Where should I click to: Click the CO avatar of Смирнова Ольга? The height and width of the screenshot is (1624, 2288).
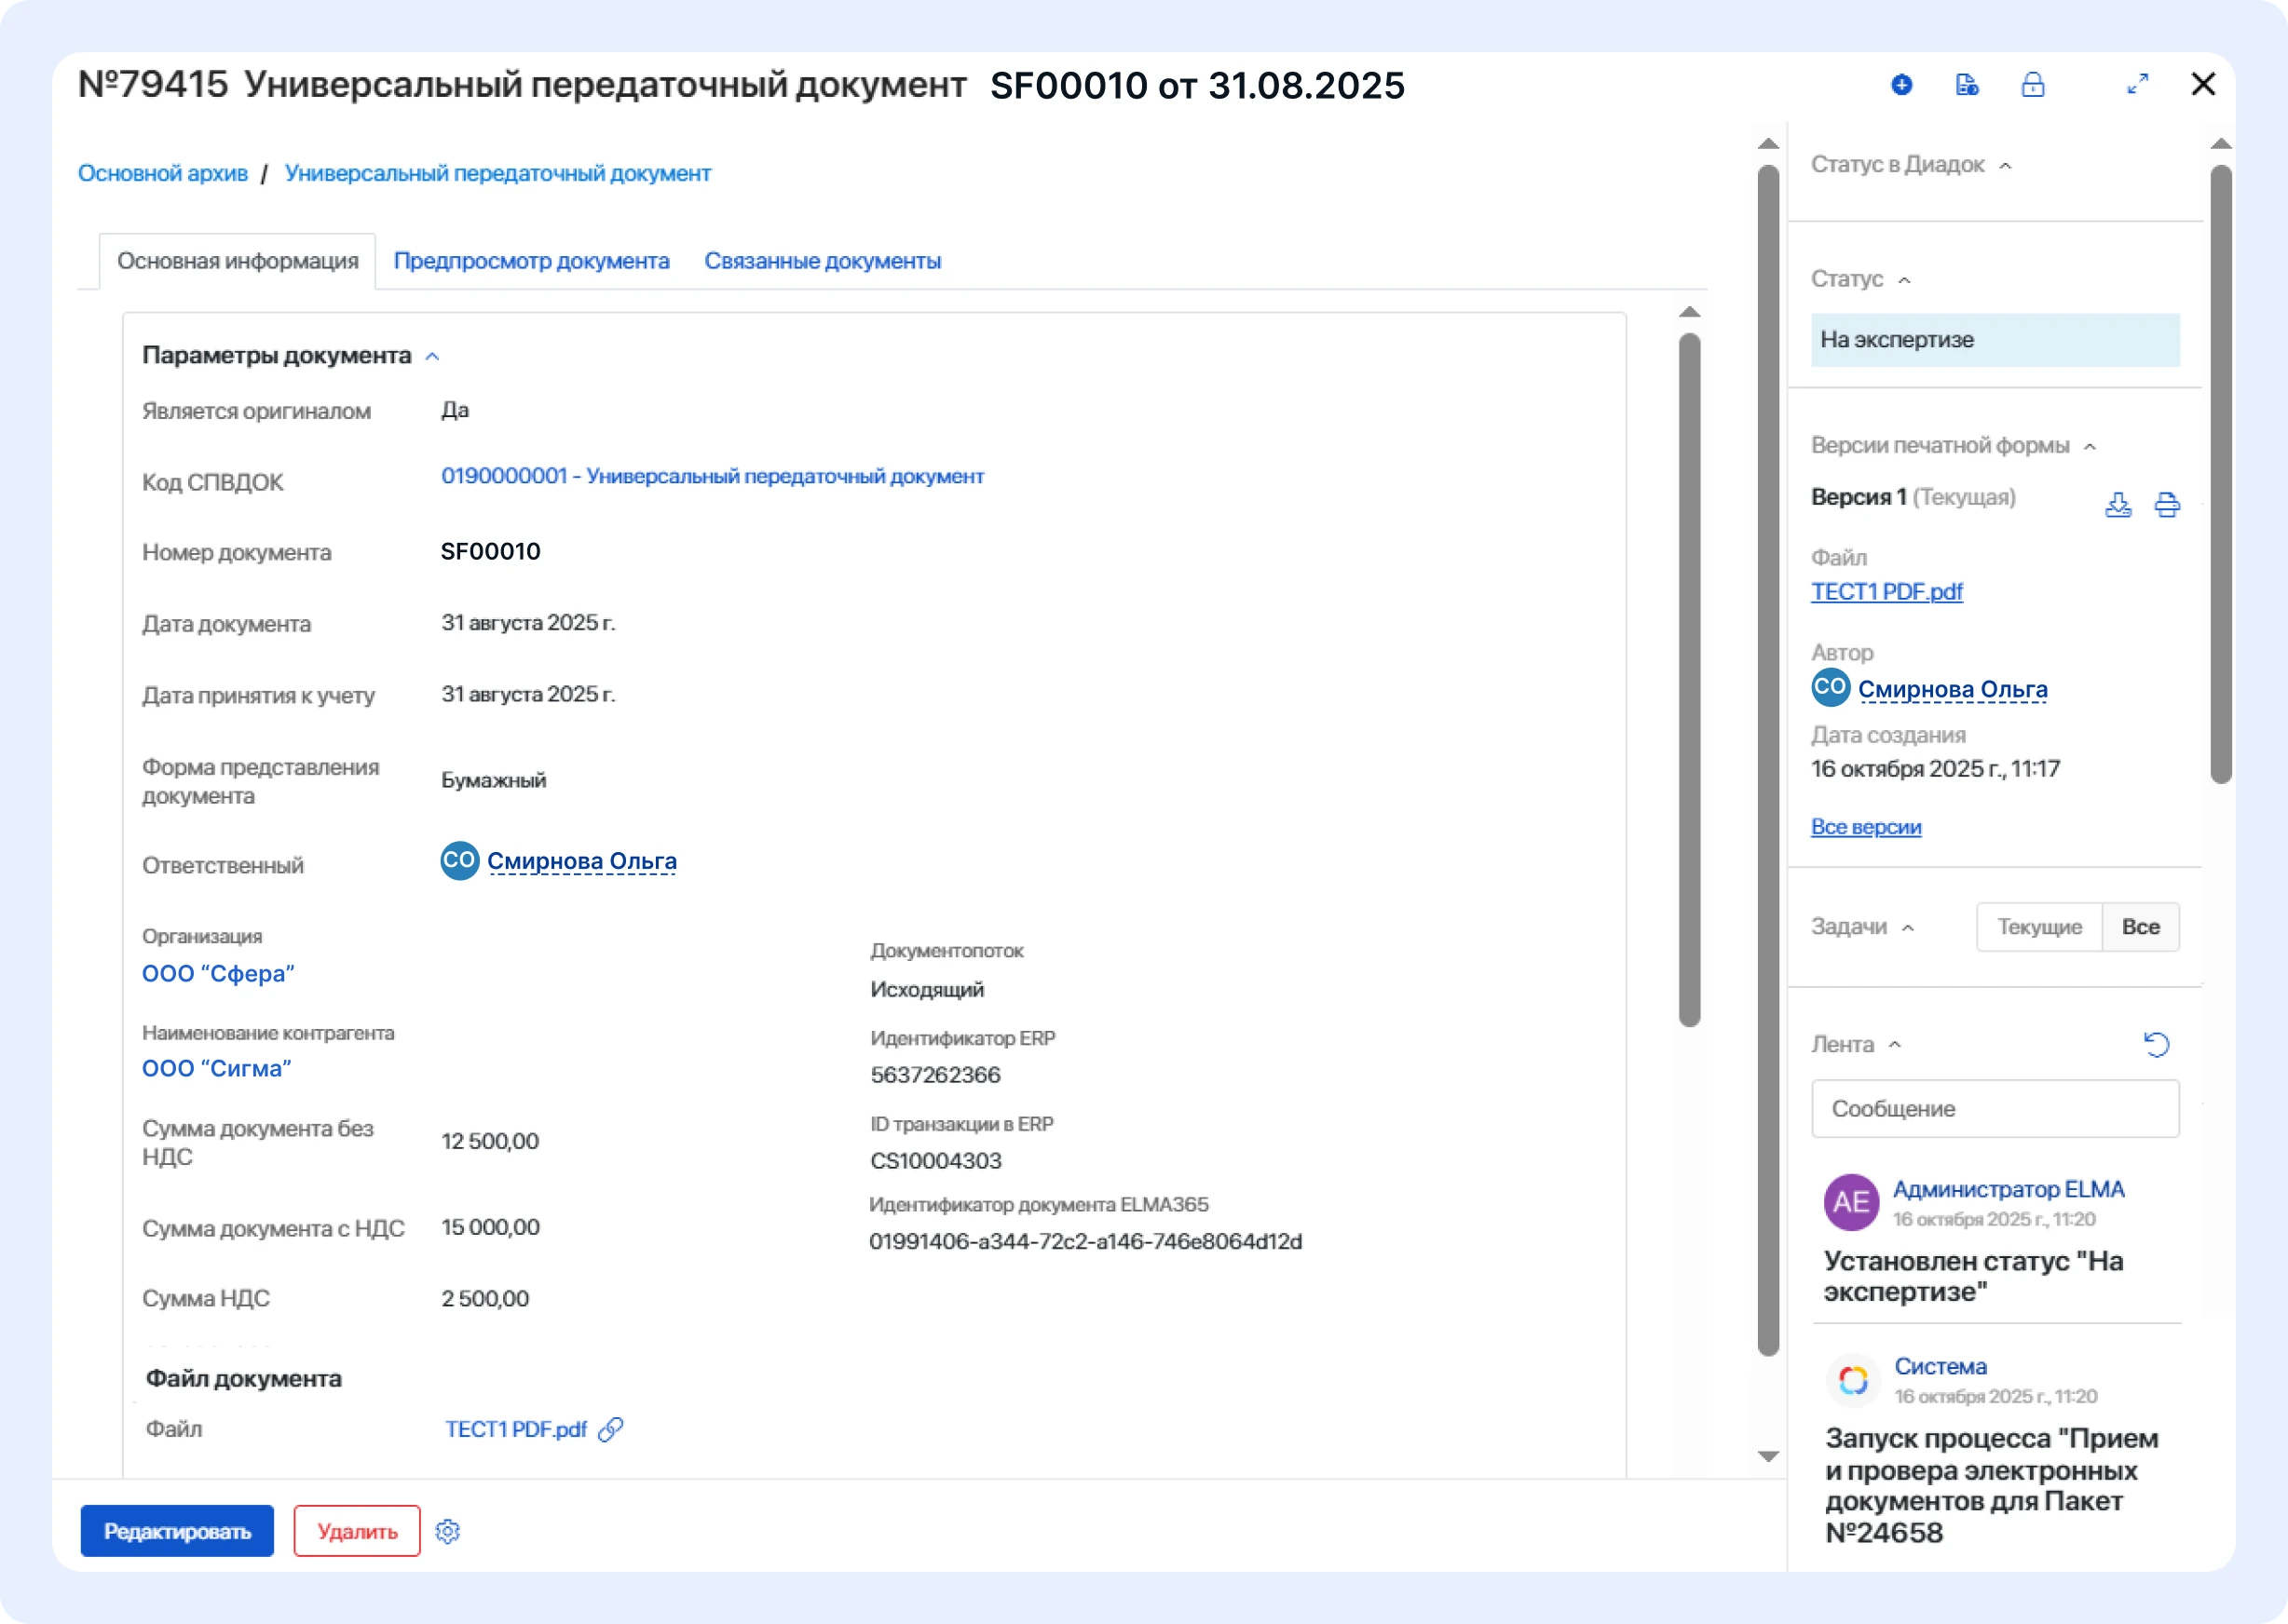[458, 861]
